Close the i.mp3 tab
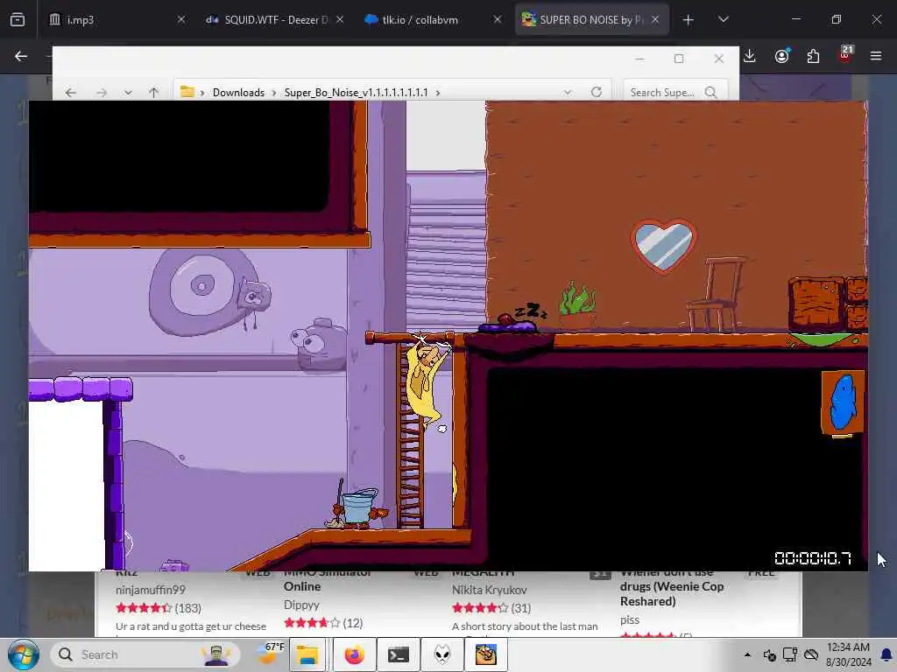Image resolution: width=897 pixels, height=672 pixels. click(180, 19)
